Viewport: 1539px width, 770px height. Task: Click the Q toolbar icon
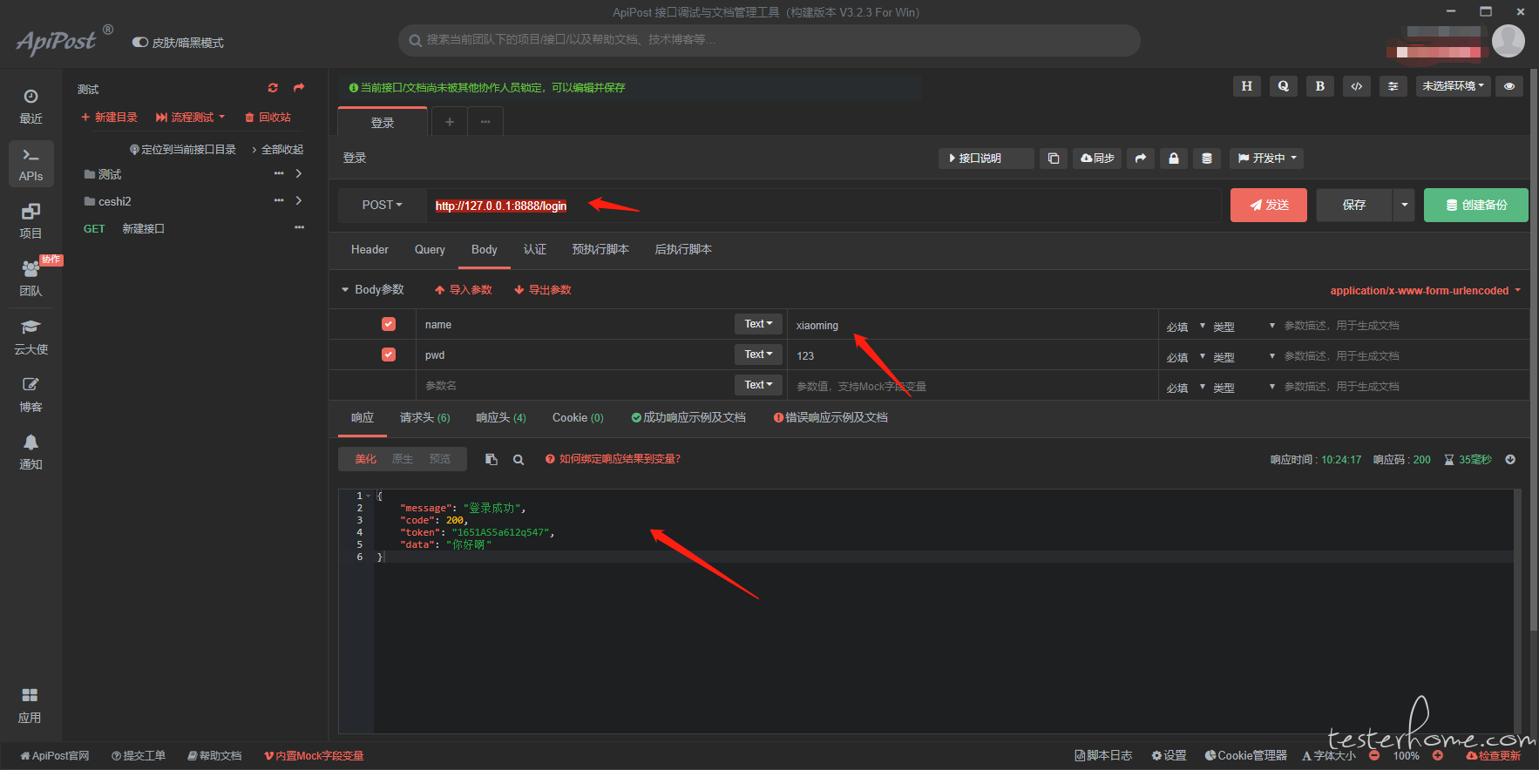tap(1284, 86)
